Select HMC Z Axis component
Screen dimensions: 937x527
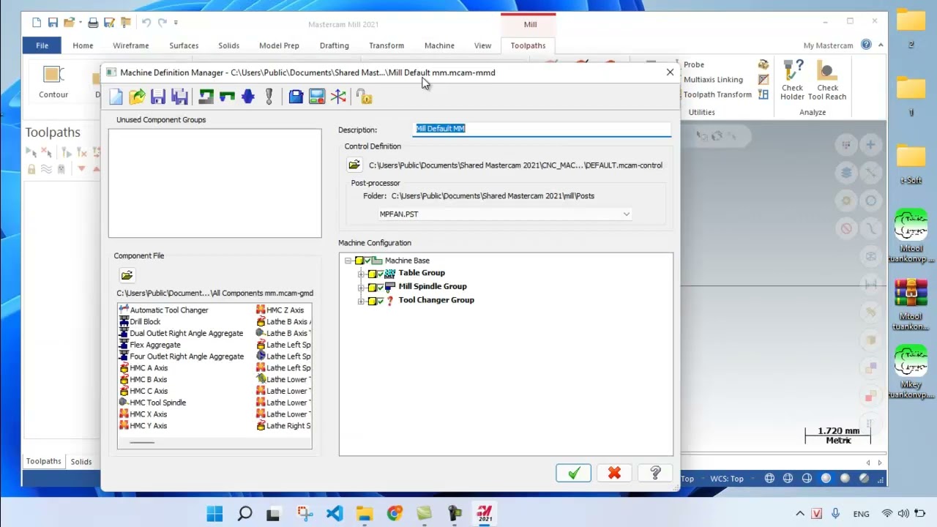click(280, 310)
